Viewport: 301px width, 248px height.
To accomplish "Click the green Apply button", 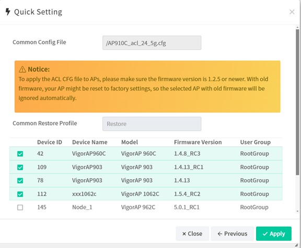I will tap(274, 233).
